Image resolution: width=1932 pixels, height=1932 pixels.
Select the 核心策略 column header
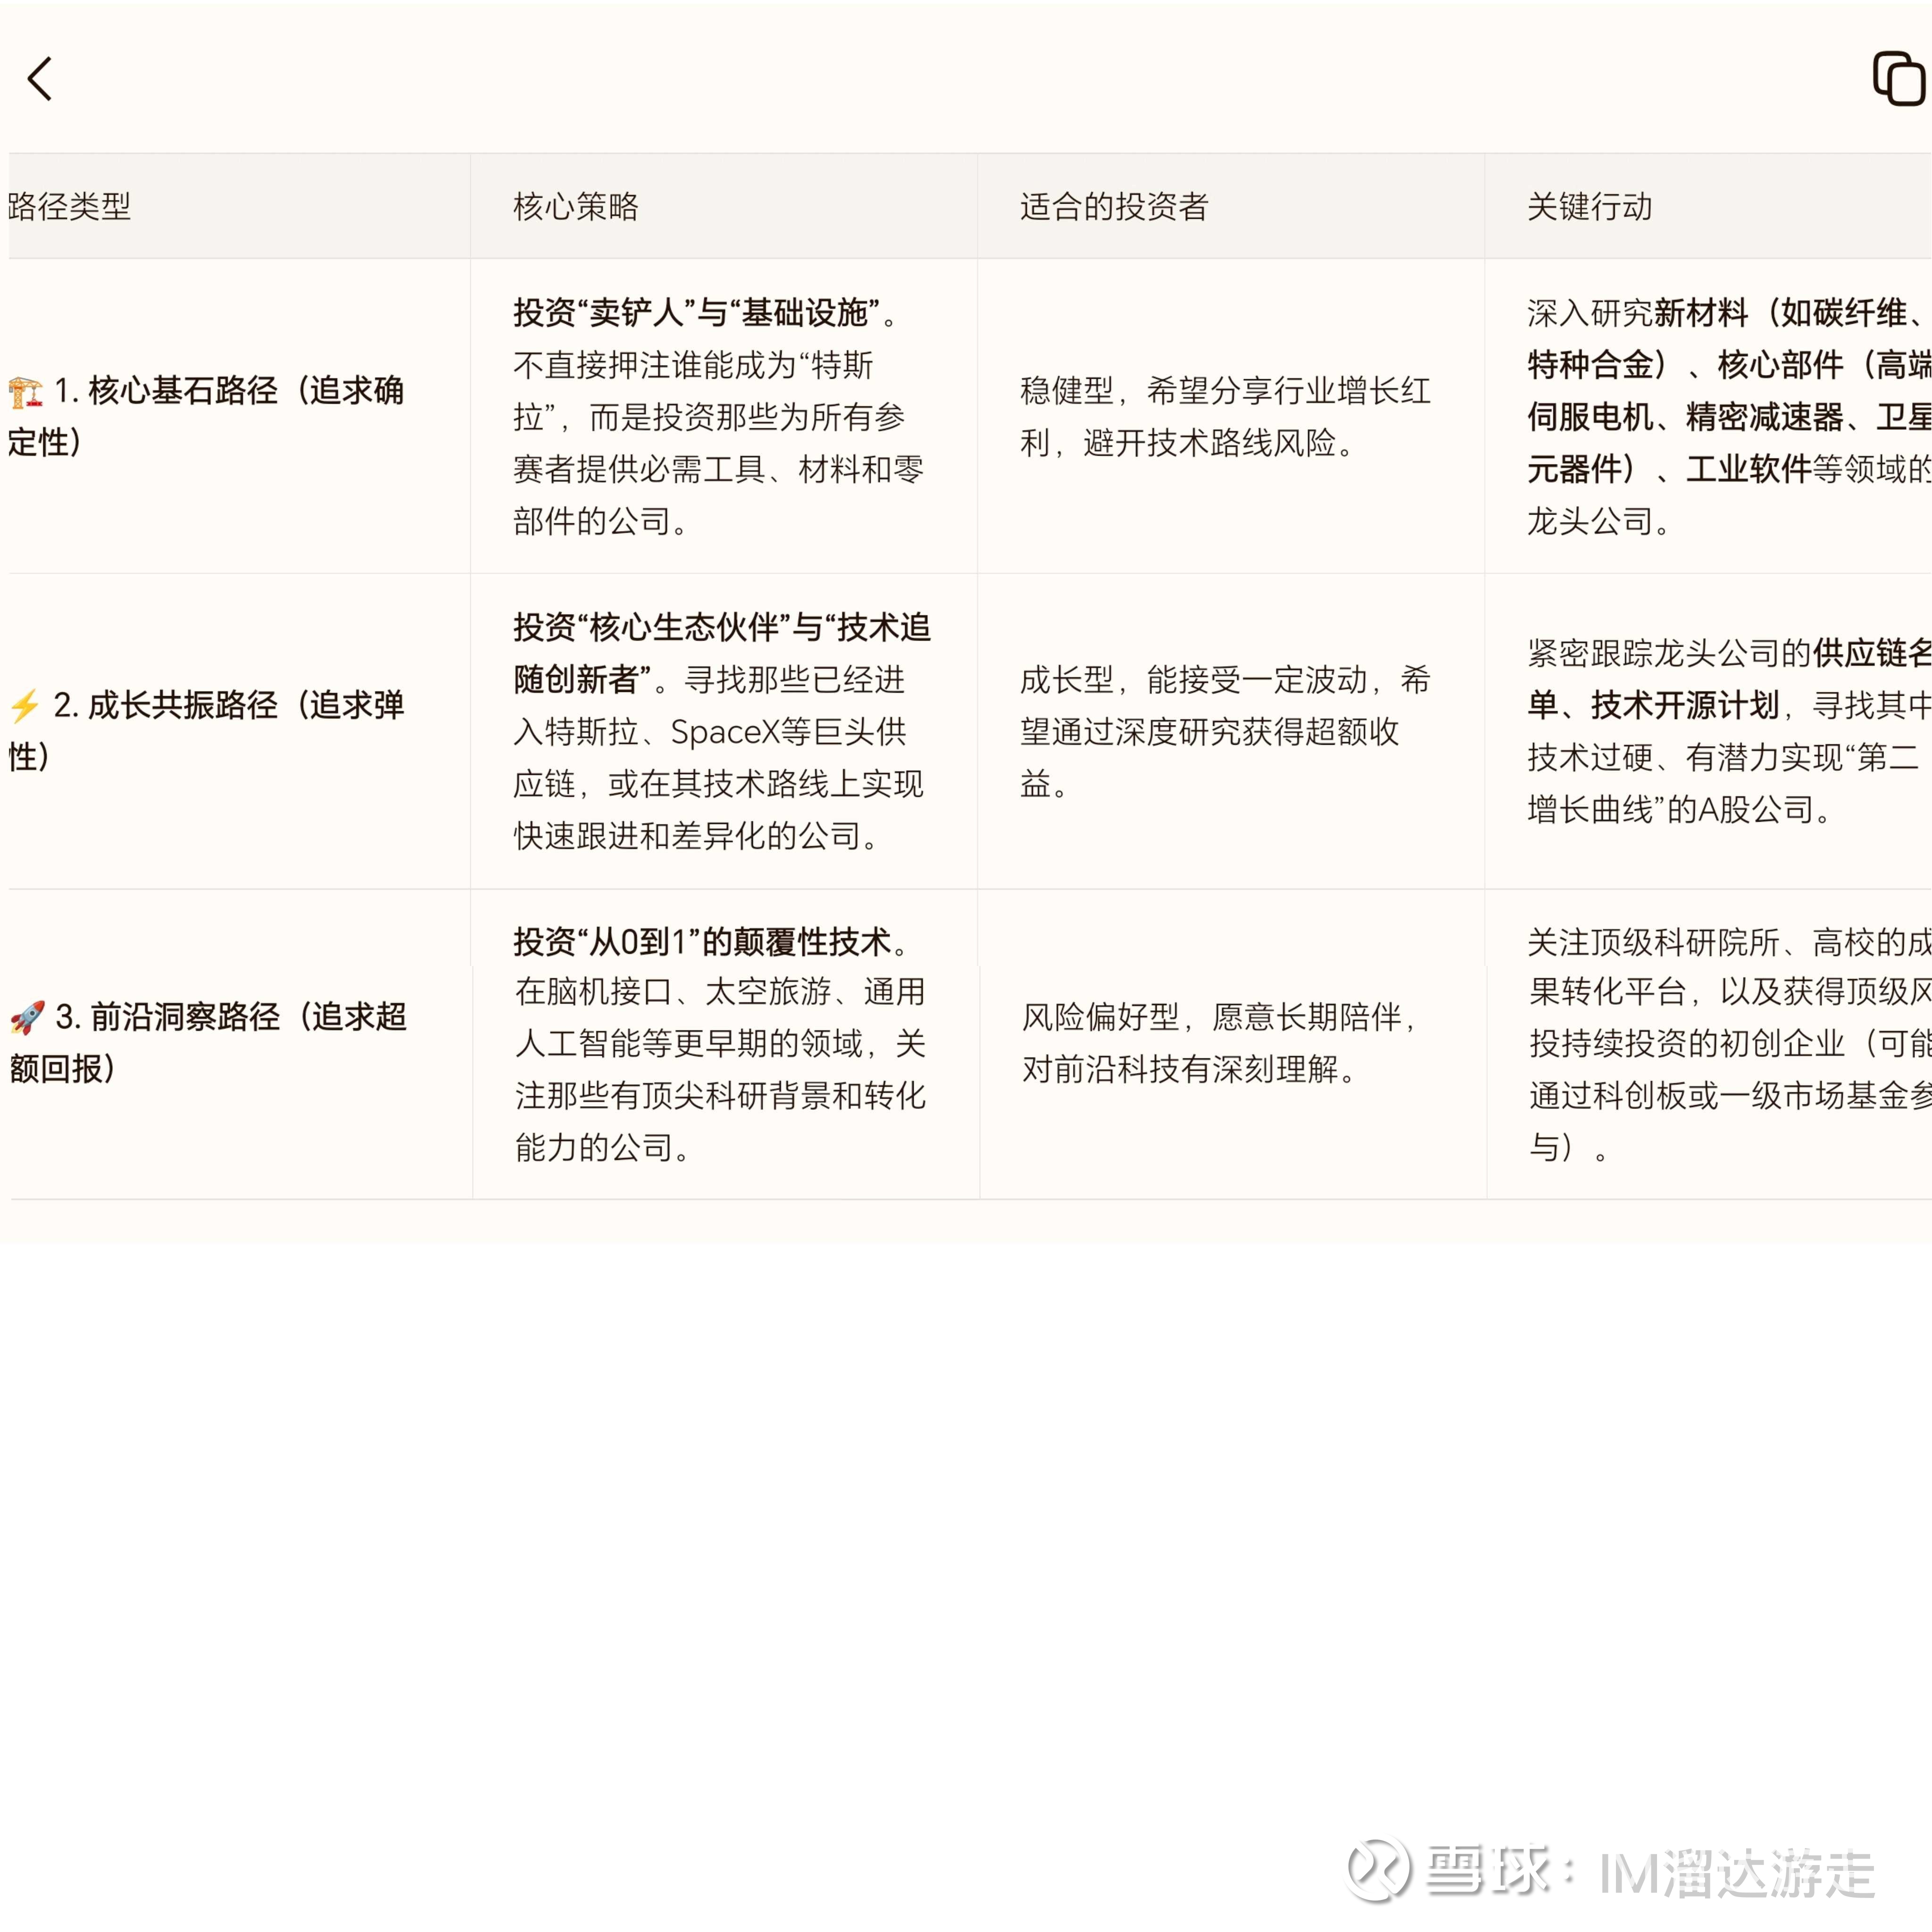pos(576,207)
